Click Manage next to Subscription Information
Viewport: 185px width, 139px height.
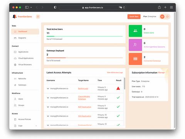(161, 73)
